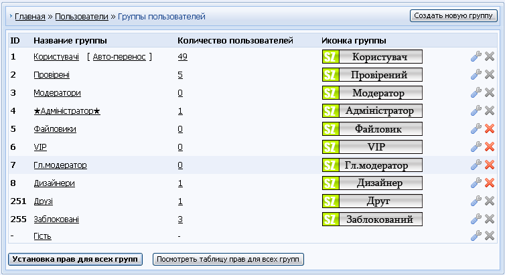
Task: Edit the Користувачі group with wrench icon
Action: click(476, 57)
